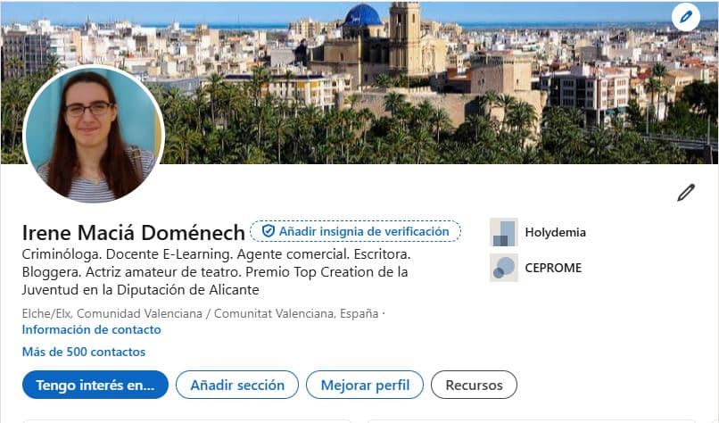Open the CEPROME education link text
The width and height of the screenshot is (719, 423).
(553, 268)
